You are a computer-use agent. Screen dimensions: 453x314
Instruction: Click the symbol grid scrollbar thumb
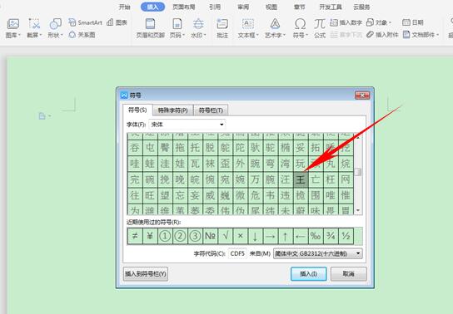(x=358, y=172)
